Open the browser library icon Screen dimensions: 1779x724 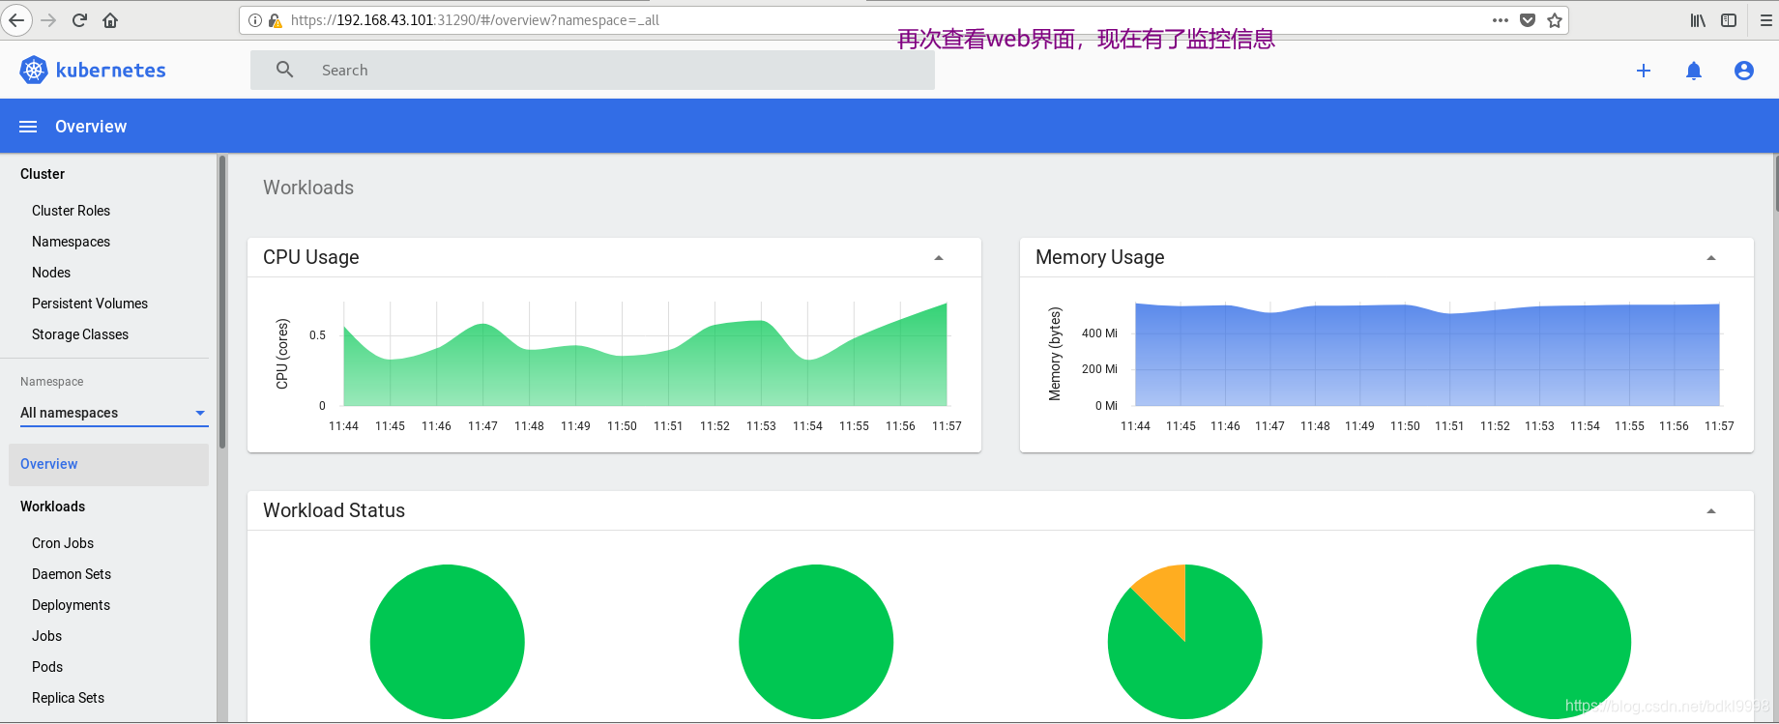click(1698, 20)
